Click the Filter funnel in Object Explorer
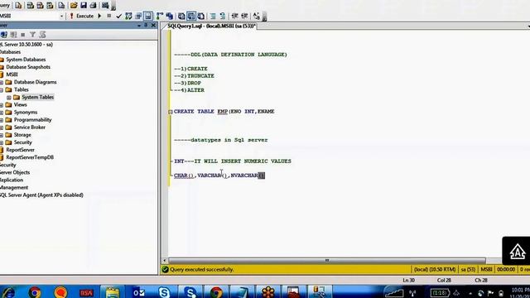The width and height of the screenshot is (530, 298). [x=32, y=35]
